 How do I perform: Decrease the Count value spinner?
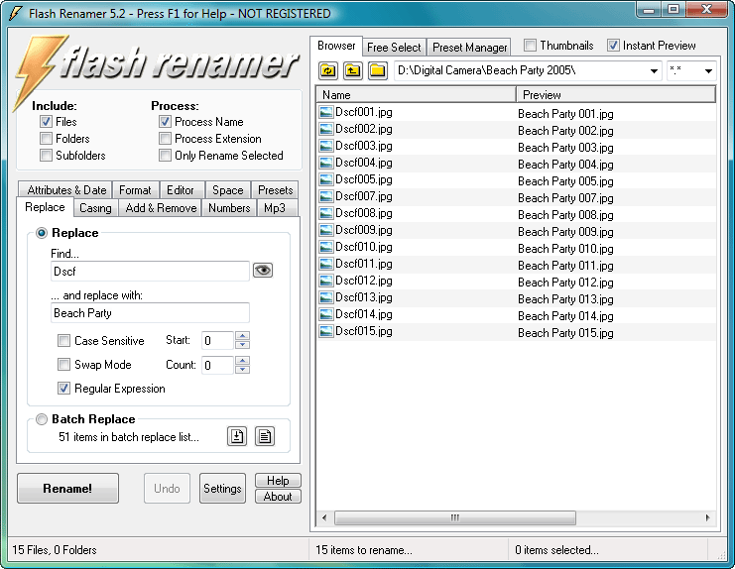click(242, 369)
